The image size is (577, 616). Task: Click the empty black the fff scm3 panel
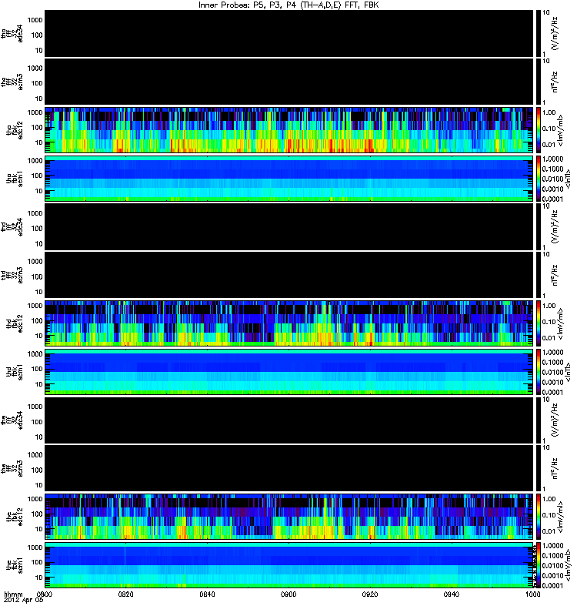289,468
